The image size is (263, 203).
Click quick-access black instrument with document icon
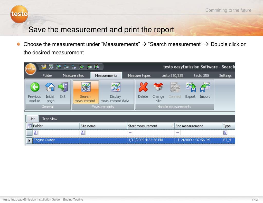[89, 67]
